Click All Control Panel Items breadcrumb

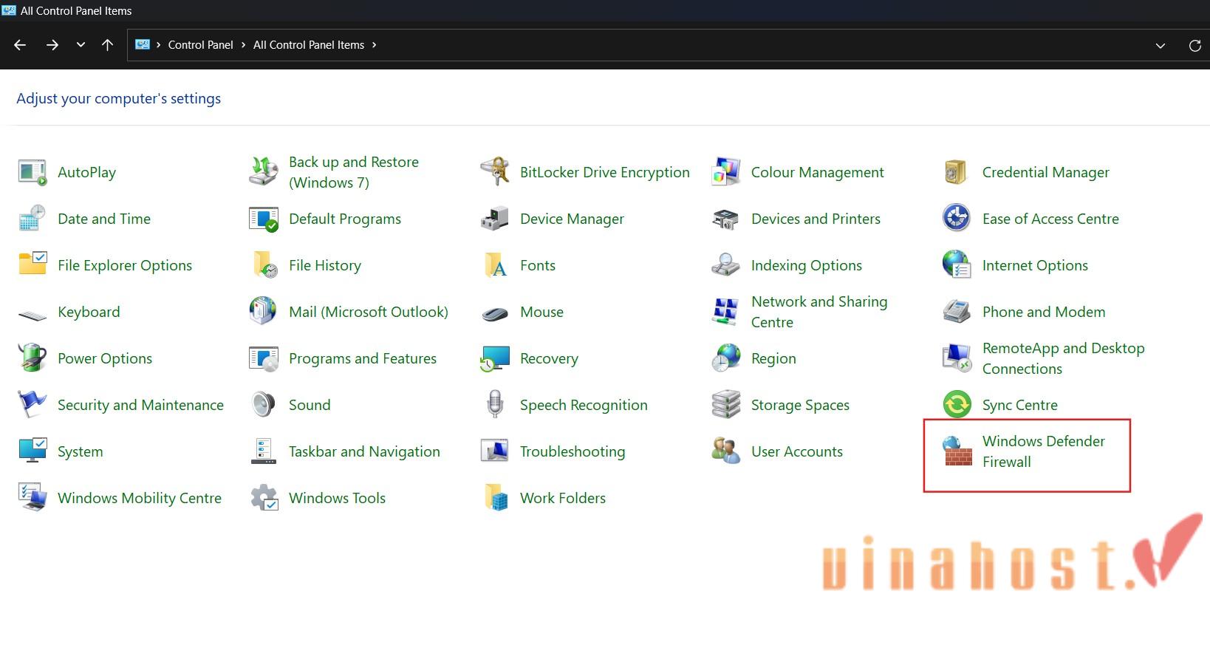309,45
